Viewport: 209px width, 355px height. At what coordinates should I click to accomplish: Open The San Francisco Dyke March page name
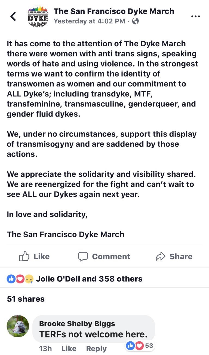(x=114, y=11)
